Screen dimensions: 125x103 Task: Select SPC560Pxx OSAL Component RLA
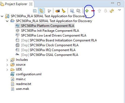(50, 55)
